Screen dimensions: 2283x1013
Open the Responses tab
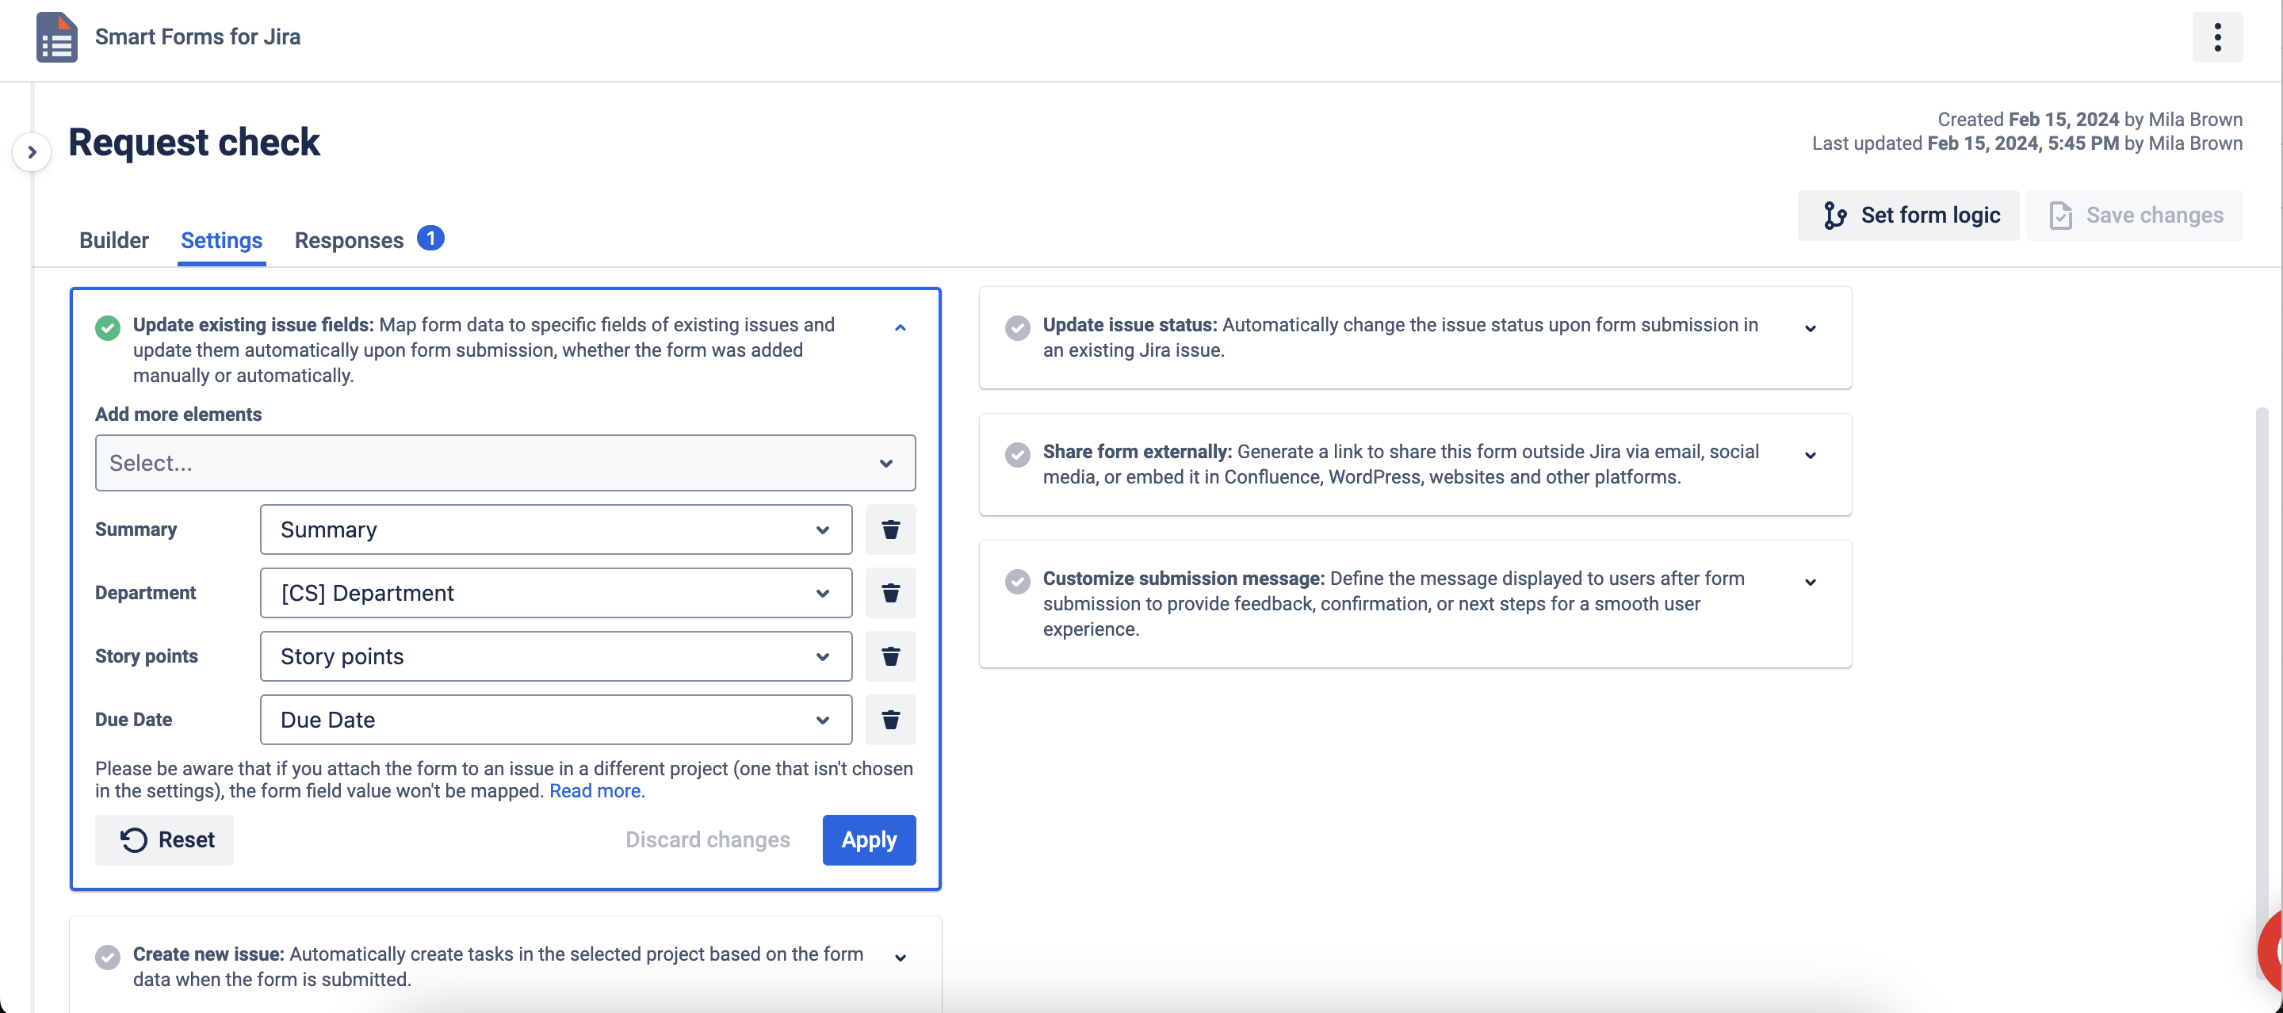click(349, 240)
